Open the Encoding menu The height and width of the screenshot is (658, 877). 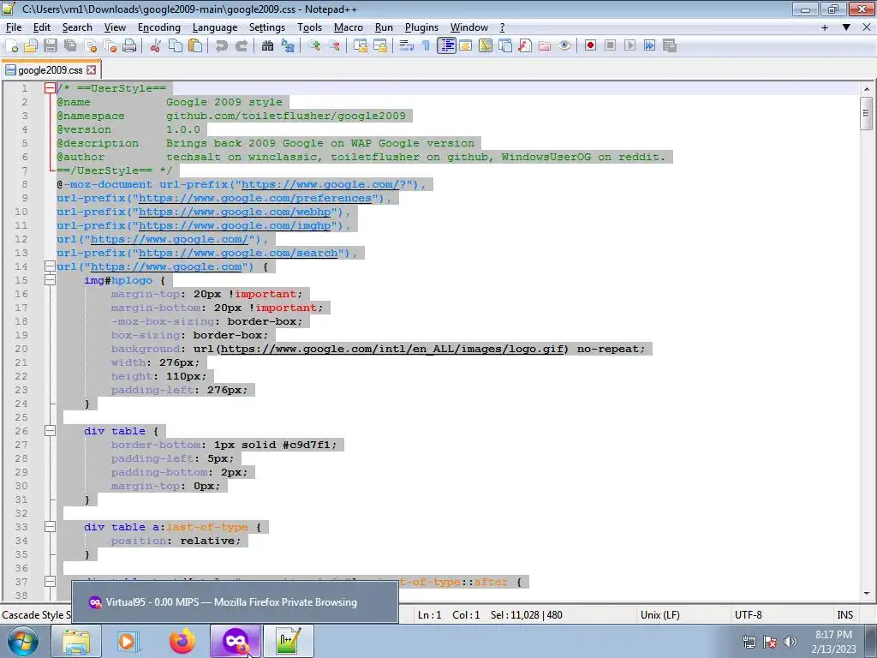[158, 27]
